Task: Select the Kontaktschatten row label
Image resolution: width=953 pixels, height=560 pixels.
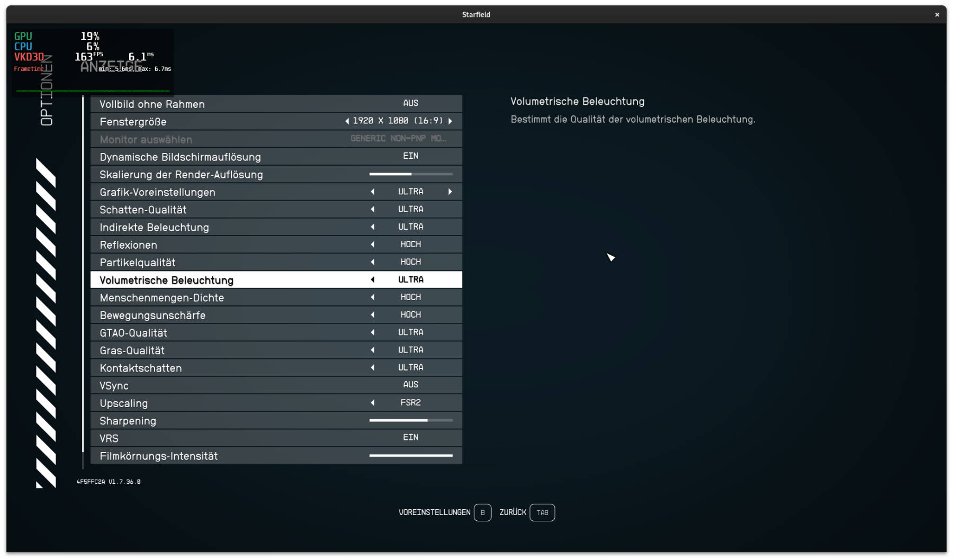Action: point(140,368)
